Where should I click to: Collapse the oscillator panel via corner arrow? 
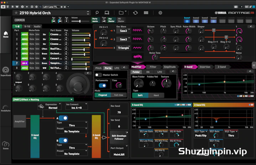click(x=251, y=26)
